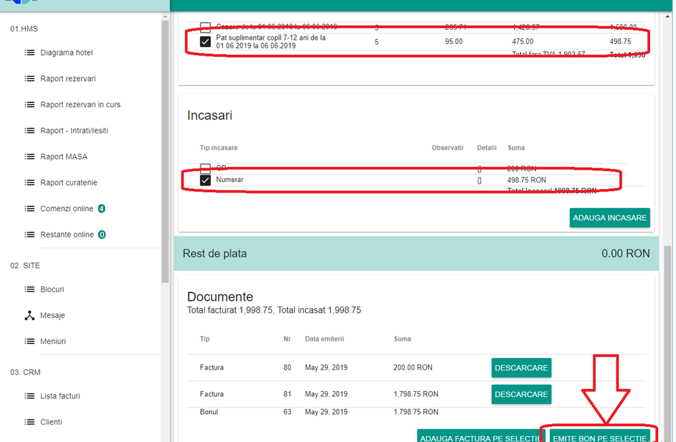Click the 02. SITE section header
This screenshot has height=442, width=676.
click(x=25, y=266)
